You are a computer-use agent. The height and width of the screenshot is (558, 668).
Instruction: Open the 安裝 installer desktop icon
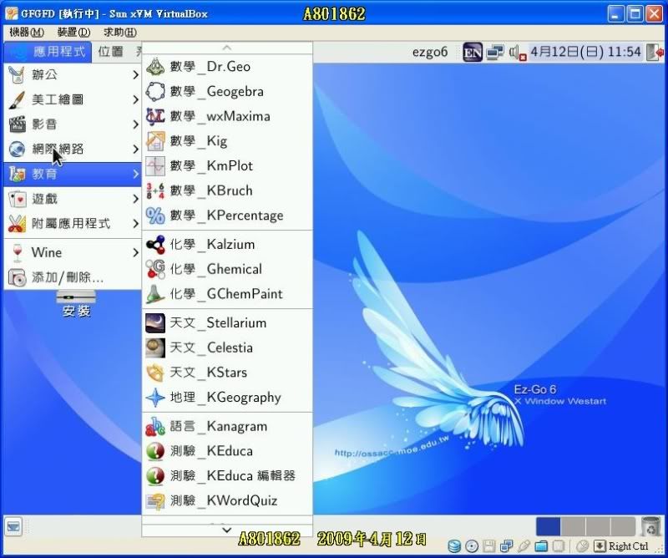point(76,303)
